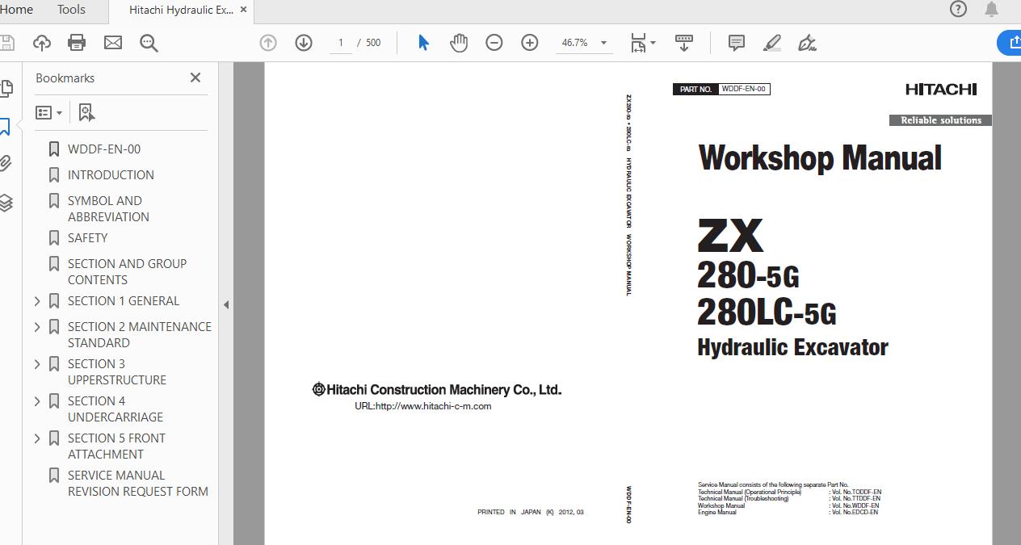This screenshot has height=545, width=1021.
Task: Open the 46.7% zoom level dropdown
Action: coord(583,43)
